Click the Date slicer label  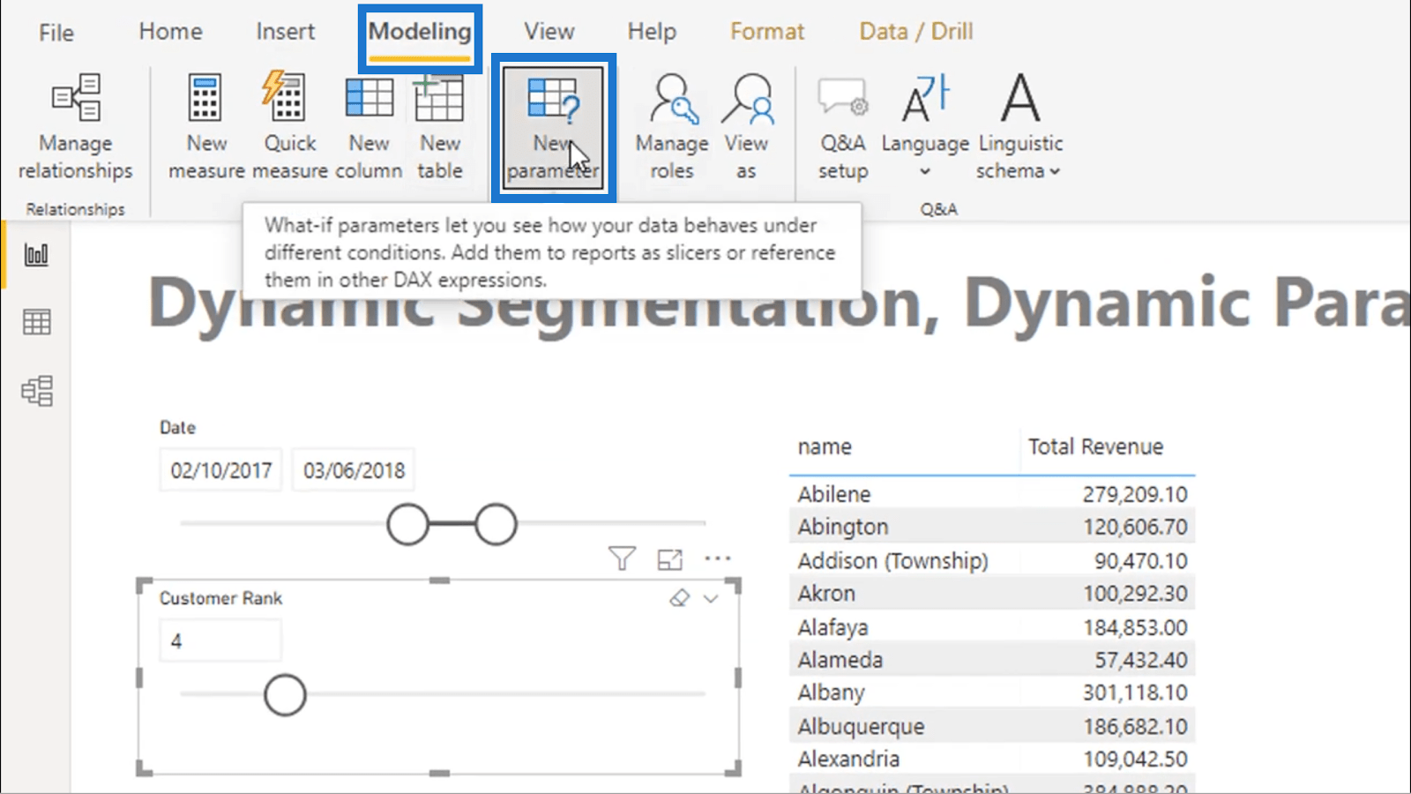[x=177, y=427]
